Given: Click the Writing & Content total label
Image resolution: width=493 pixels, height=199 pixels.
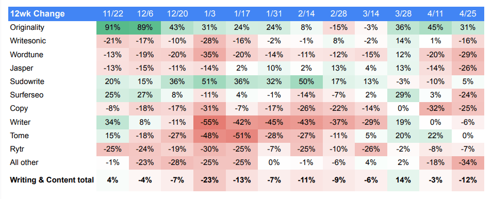Looking at the screenshot, I should coord(52,180).
